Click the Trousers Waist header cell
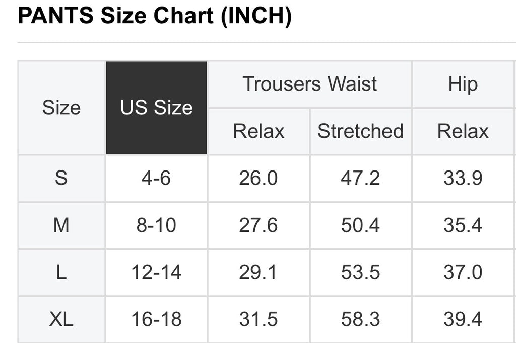Screen dimensions: 516x343 309,84
